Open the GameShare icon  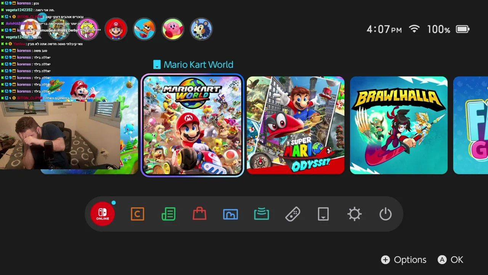click(x=262, y=214)
